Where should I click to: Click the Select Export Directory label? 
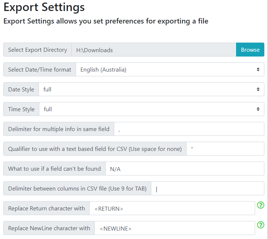(37, 50)
